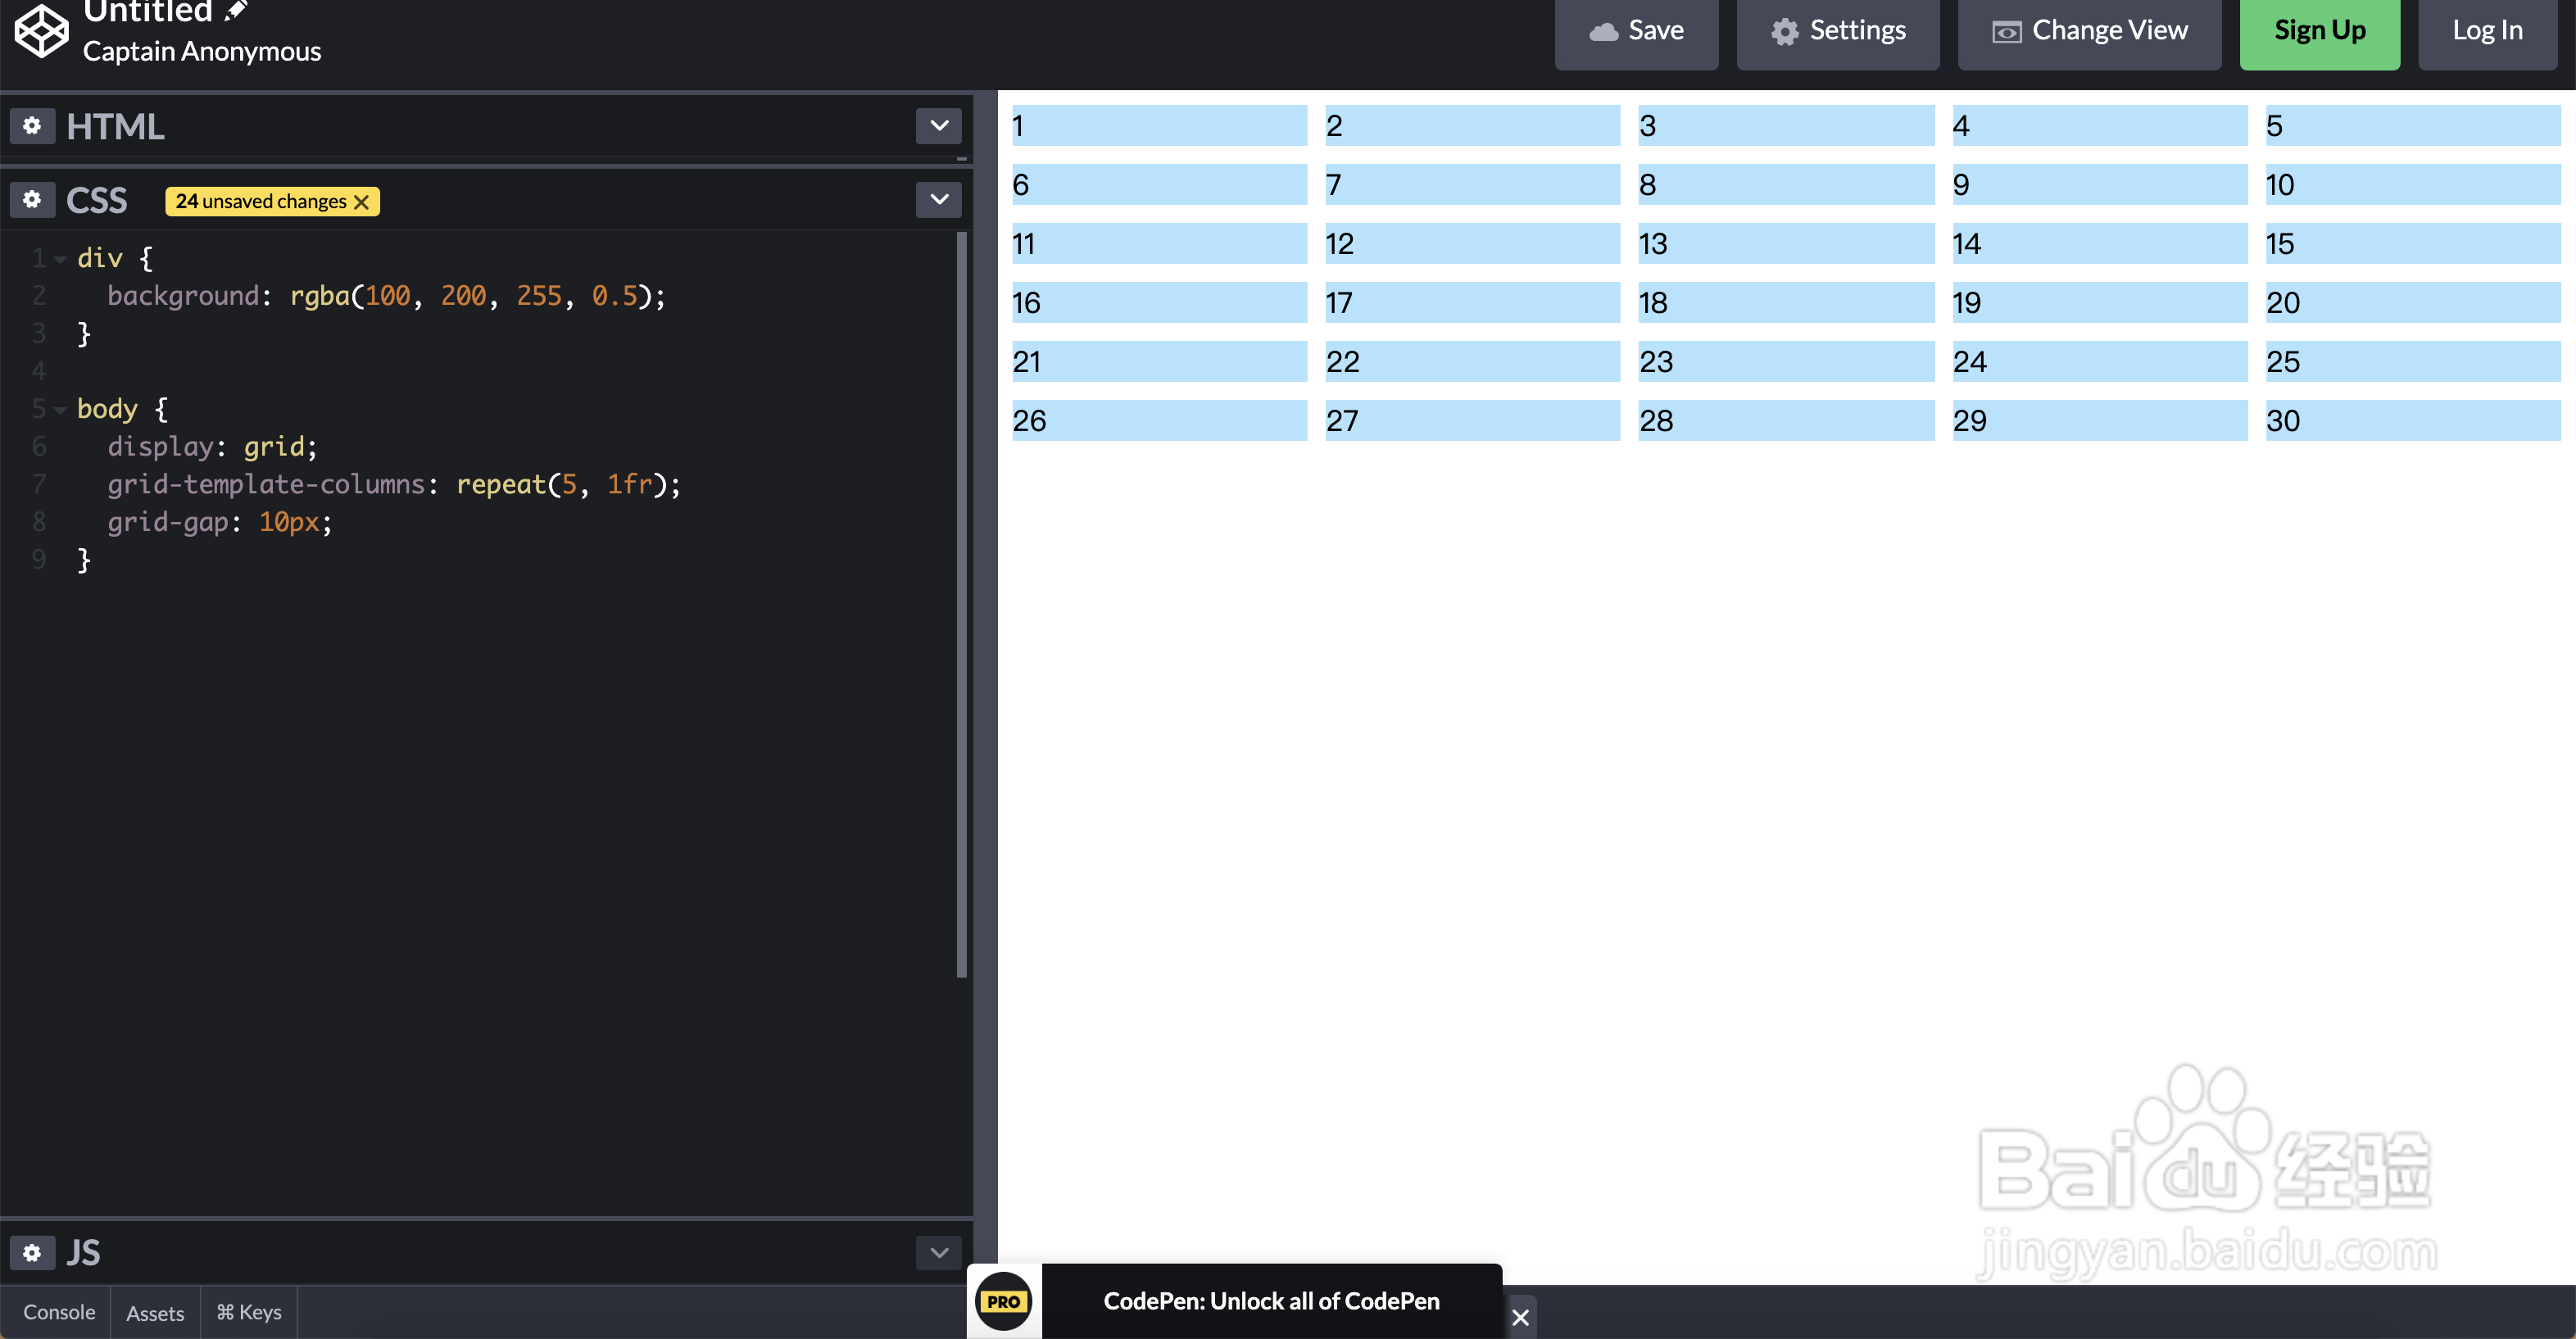Click the Save button
Viewport: 2576px width, 1339px height.
coord(1636,31)
